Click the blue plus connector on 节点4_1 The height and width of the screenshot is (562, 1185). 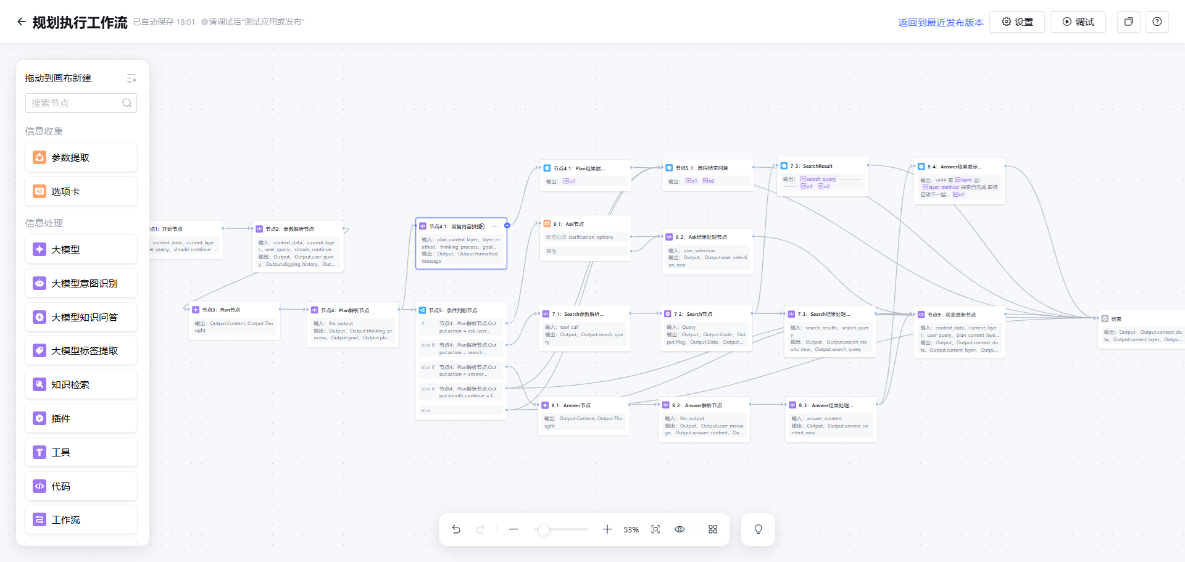click(507, 226)
